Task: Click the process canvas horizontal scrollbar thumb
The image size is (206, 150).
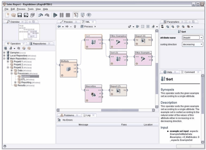Action: [120, 110]
